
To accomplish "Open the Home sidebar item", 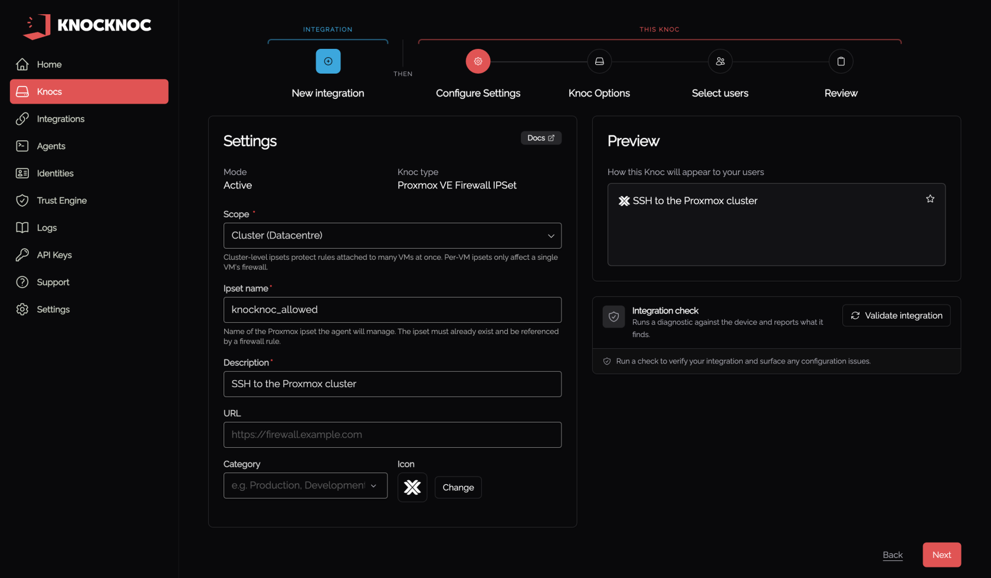I will pos(89,64).
